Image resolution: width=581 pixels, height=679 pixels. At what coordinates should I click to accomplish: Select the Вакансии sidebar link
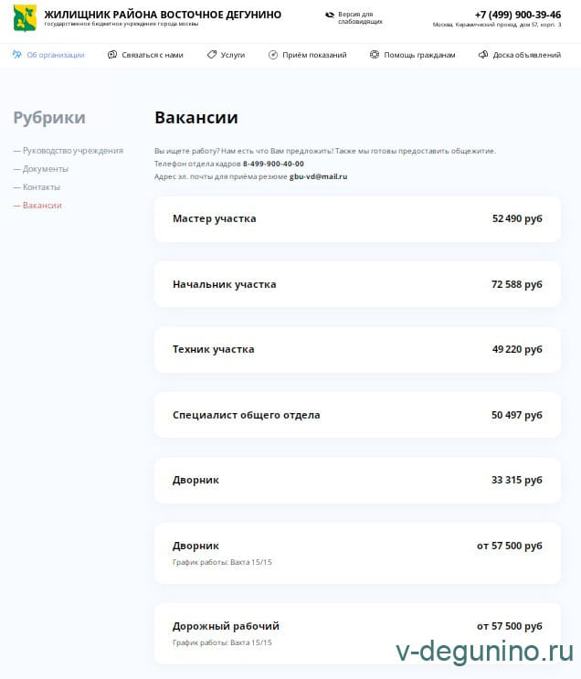click(x=42, y=206)
